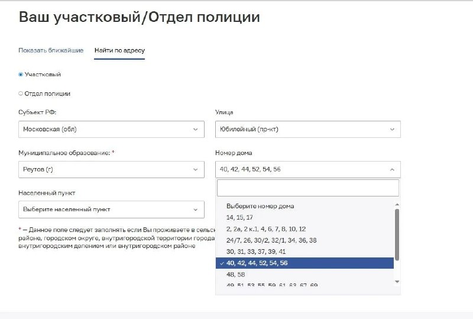Open the 'Выберите населенный пункт' dropdown
This screenshot has width=473, height=319.
point(111,210)
